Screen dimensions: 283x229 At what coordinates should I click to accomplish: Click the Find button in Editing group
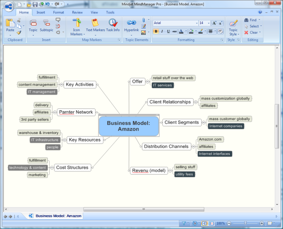pos(253,20)
